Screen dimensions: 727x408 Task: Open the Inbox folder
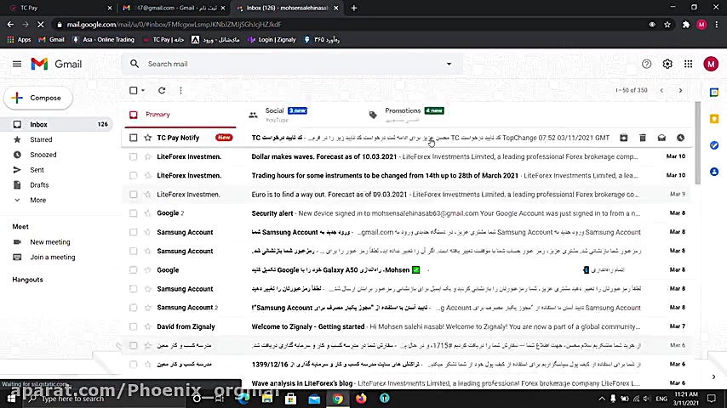(60, 124)
